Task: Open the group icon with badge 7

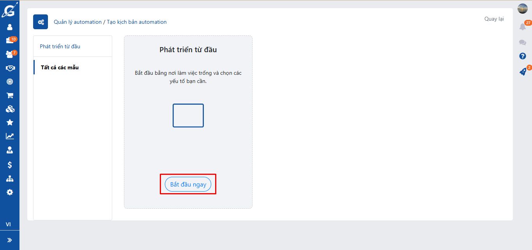Action: 9,54
